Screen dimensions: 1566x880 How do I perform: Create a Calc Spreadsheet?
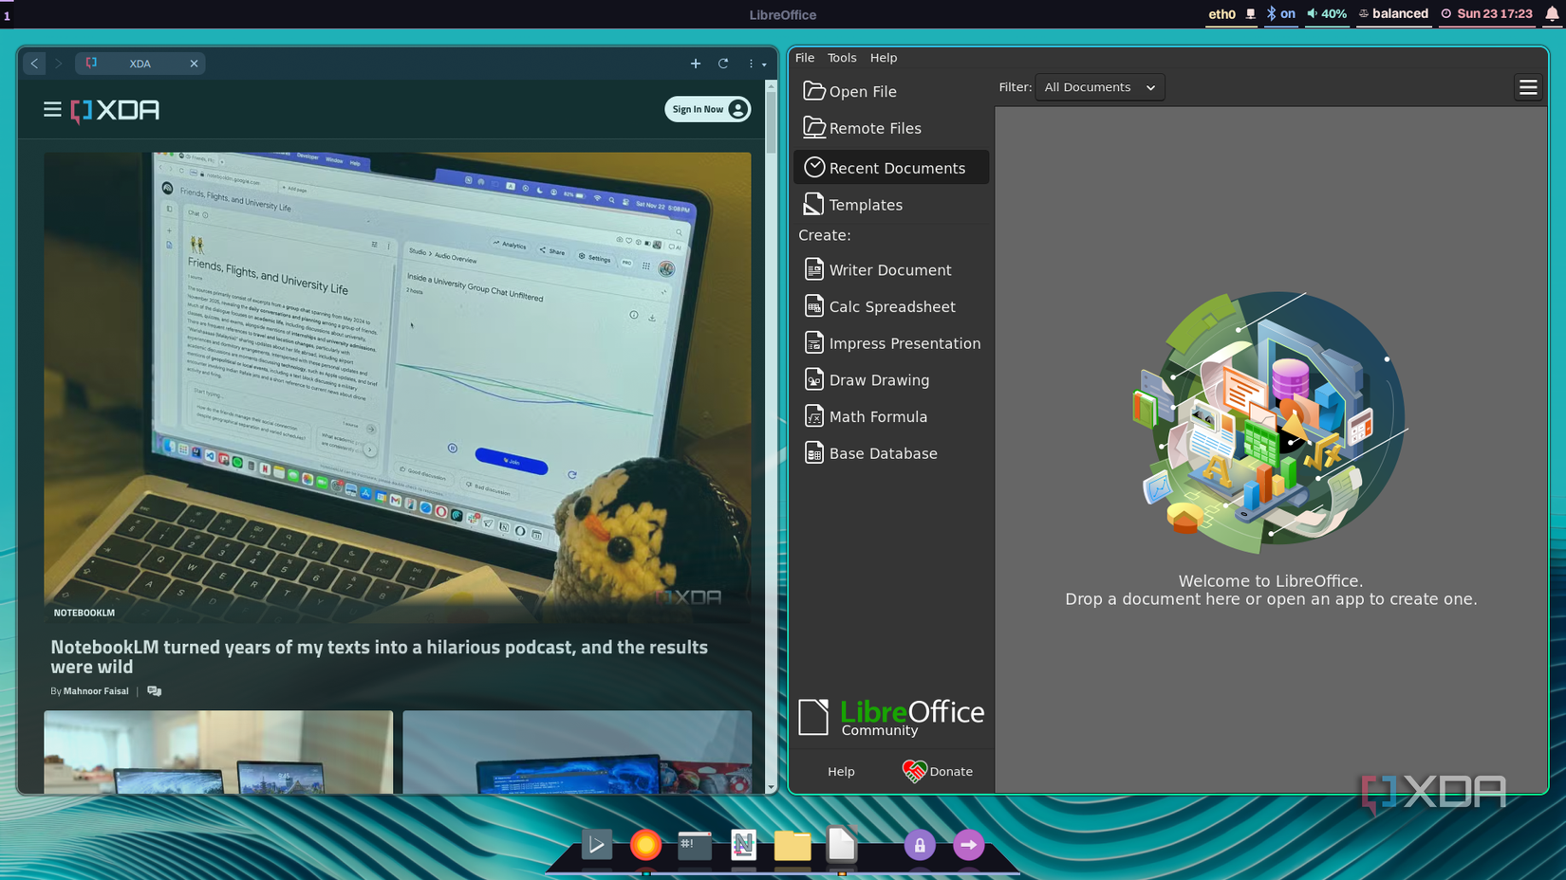click(x=892, y=306)
